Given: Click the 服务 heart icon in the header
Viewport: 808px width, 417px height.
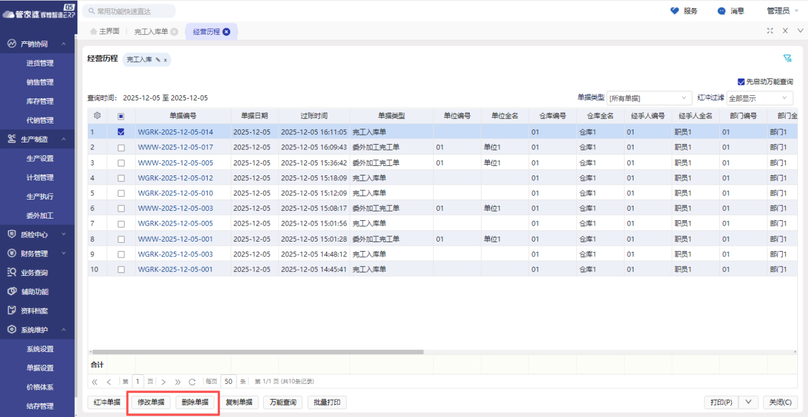Looking at the screenshot, I should 675,11.
